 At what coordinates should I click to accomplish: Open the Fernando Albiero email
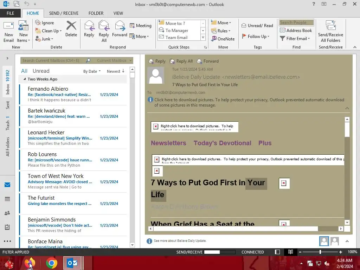coord(73,94)
